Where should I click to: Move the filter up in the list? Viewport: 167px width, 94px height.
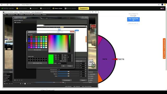coord(20,80)
